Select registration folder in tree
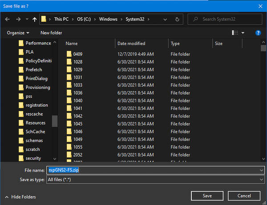Viewport: 267px width, 205px height. (x=33, y=105)
